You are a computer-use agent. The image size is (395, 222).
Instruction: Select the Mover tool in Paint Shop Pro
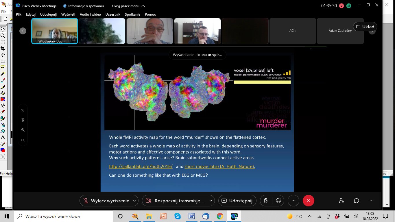point(3,55)
